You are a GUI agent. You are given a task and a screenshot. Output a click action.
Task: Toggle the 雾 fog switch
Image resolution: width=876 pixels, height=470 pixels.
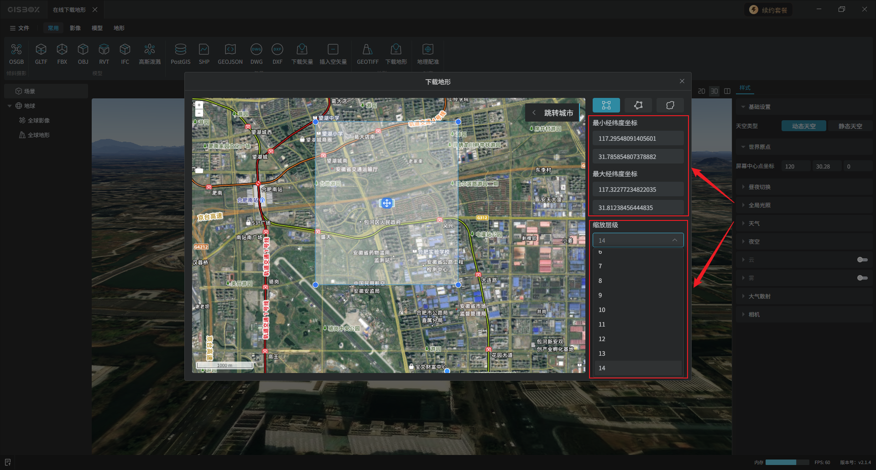(x=862, y=278)
